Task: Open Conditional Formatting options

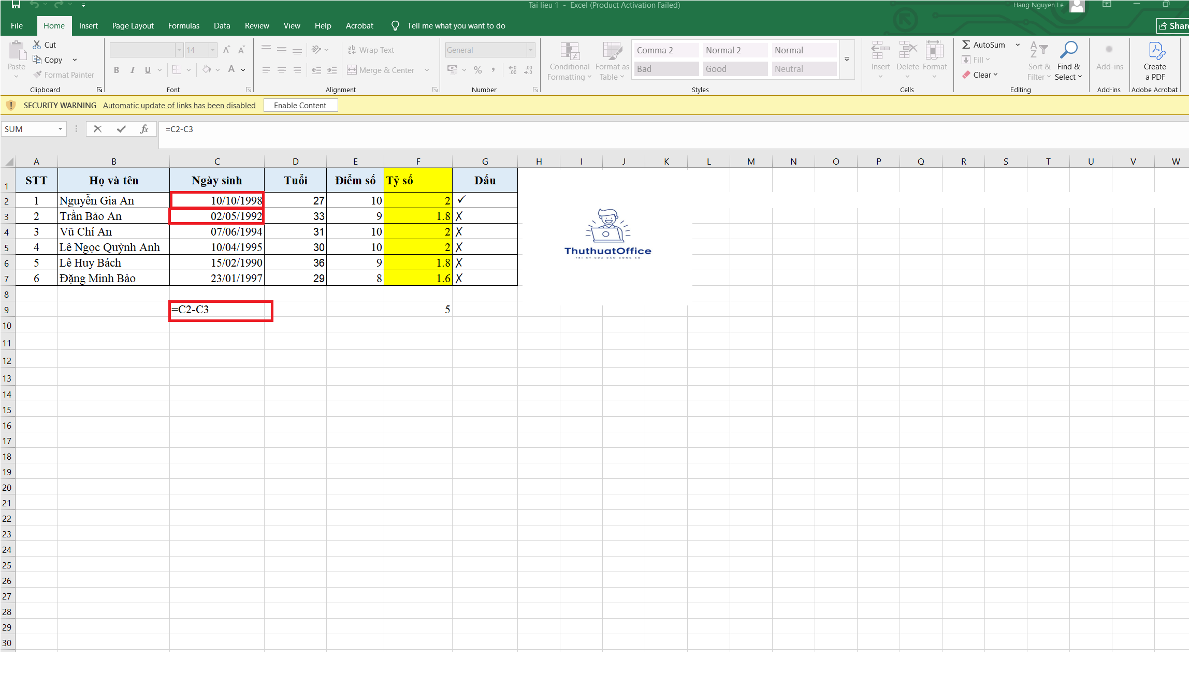Action: [569, 61]
